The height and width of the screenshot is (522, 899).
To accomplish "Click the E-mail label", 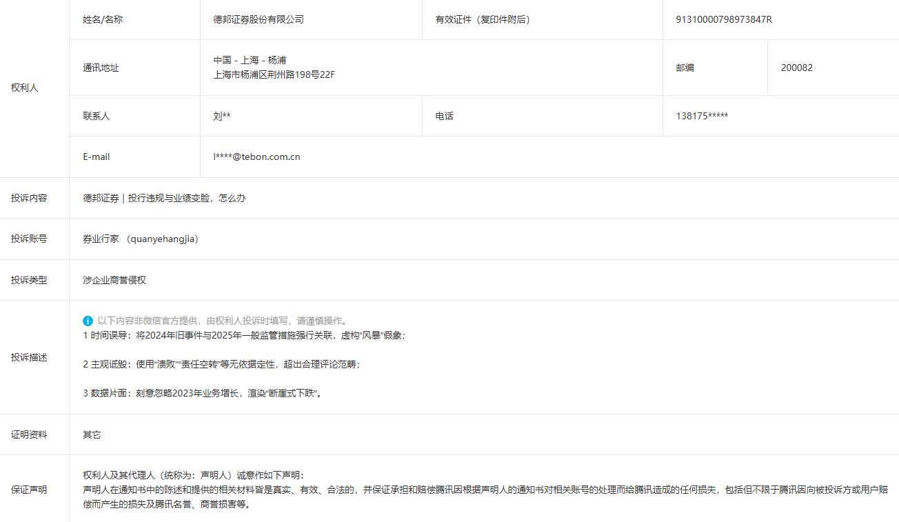I will pos(97,157).
